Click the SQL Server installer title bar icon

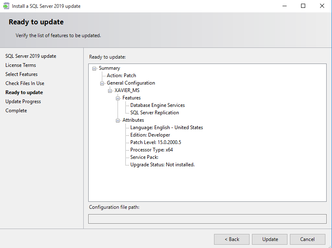(6, 6)
